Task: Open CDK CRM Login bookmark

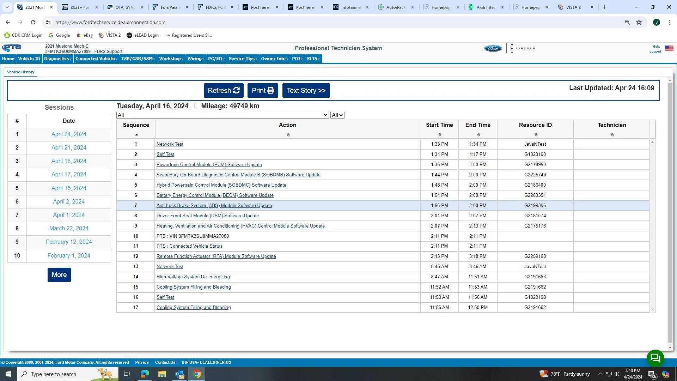Action: pos(23,35)
